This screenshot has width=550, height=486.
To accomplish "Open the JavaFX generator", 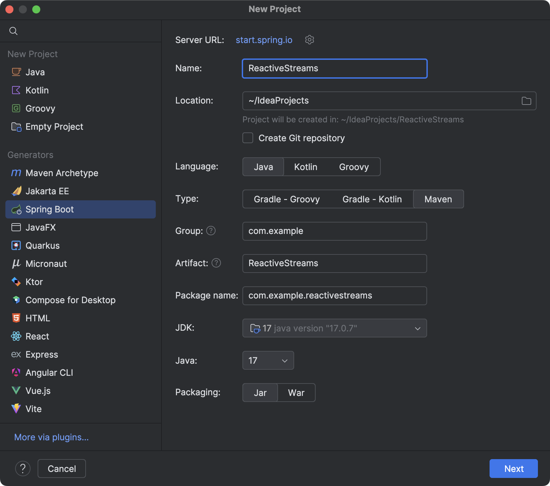I will tap(16, 227).
